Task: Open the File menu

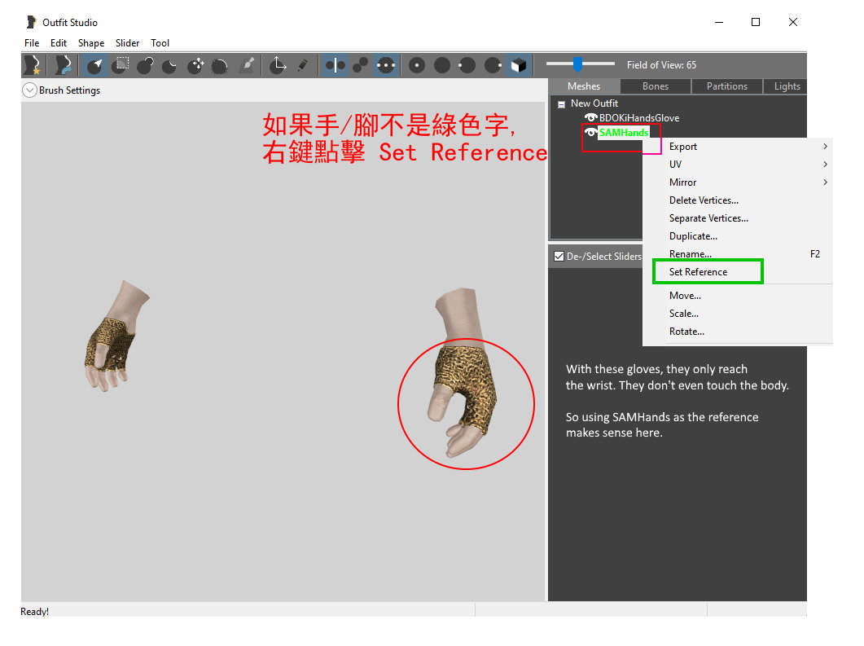Action: (32, 43)
